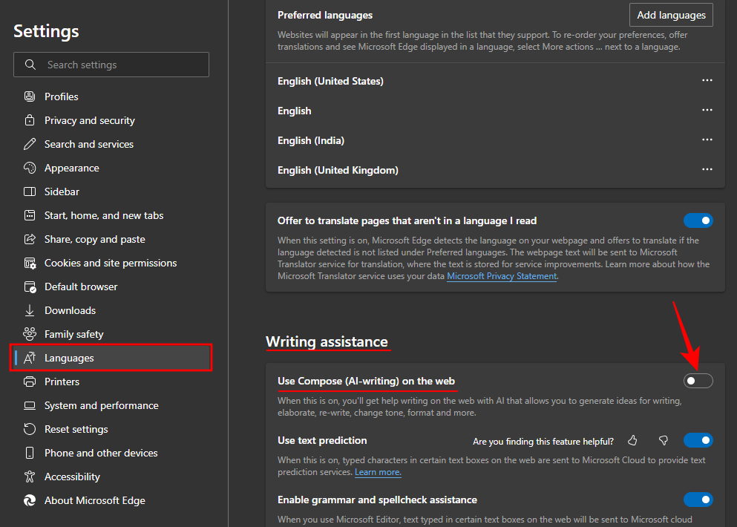
Task: Click thumbs up feedback icon
Action: point(632,441)
